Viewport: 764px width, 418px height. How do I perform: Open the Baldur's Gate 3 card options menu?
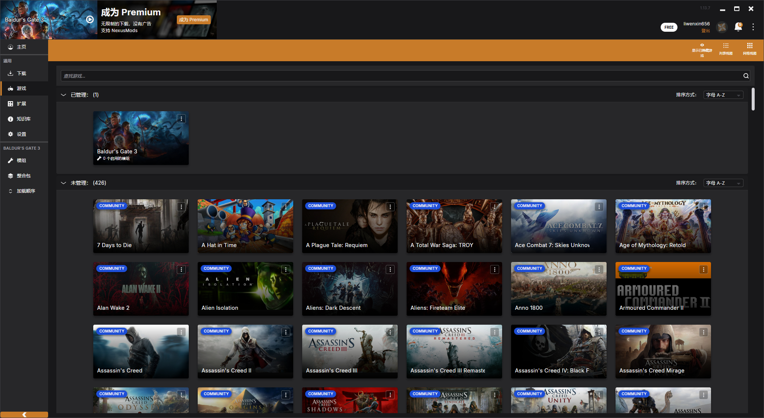[181, 119]
